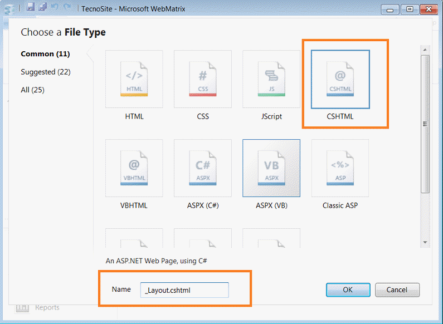Click the HTML label text
Screen dimensions: 443x324
point(134,116)
